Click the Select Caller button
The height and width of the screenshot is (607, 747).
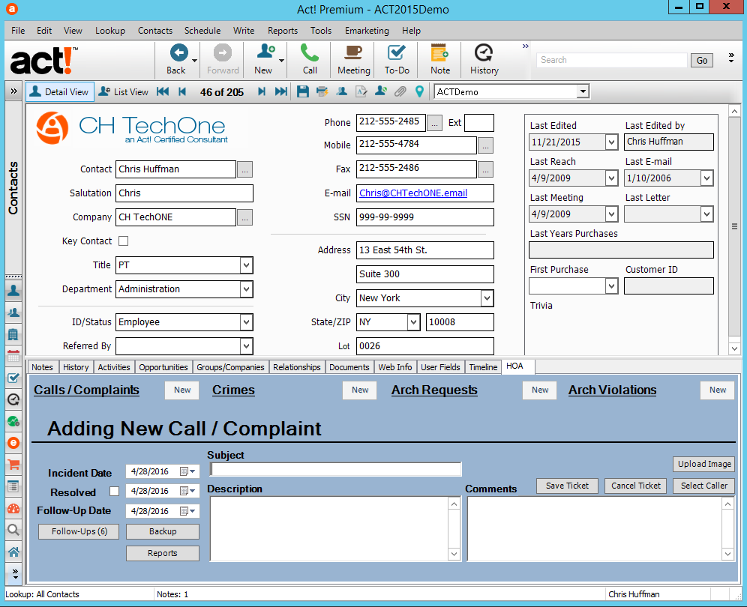[x=704, y=486]
